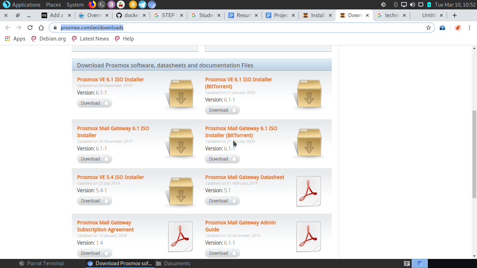Open the profile avatar in Chrome toolbar
This screenshot has width=477, height=268.
pos(458,28)
